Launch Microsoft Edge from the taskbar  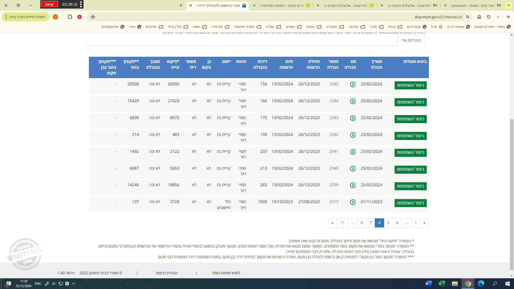pyautogui.click(x=481, y=284)
